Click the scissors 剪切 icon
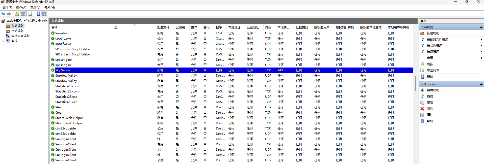 tap(422, 96)
